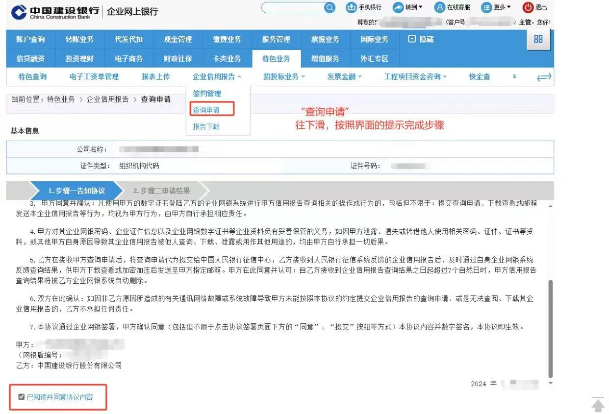Collapse navigation with double-arrow icon

point(544,76)
